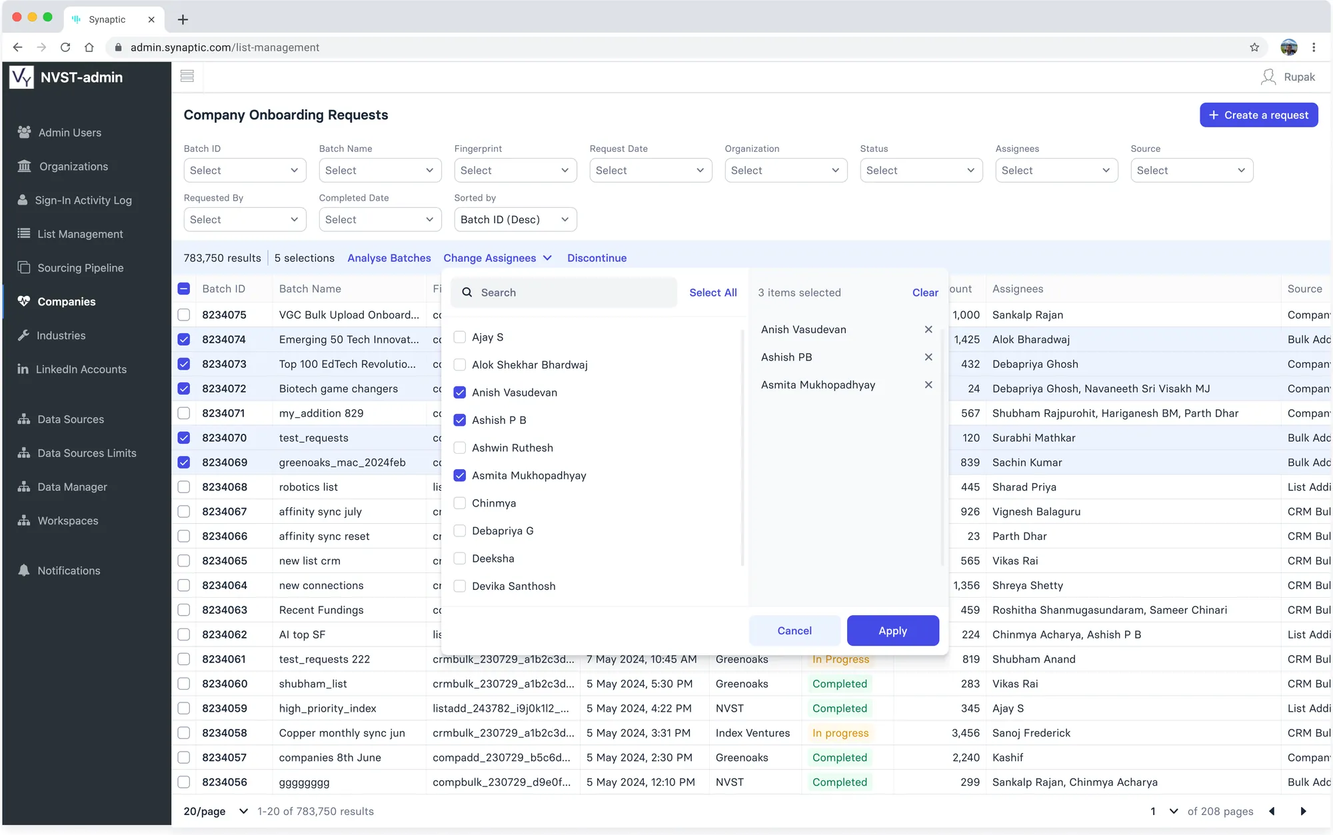1333x835 pixels.
Task: Remove Anish Vasudevan from selected items
Action: coord(928,329)
